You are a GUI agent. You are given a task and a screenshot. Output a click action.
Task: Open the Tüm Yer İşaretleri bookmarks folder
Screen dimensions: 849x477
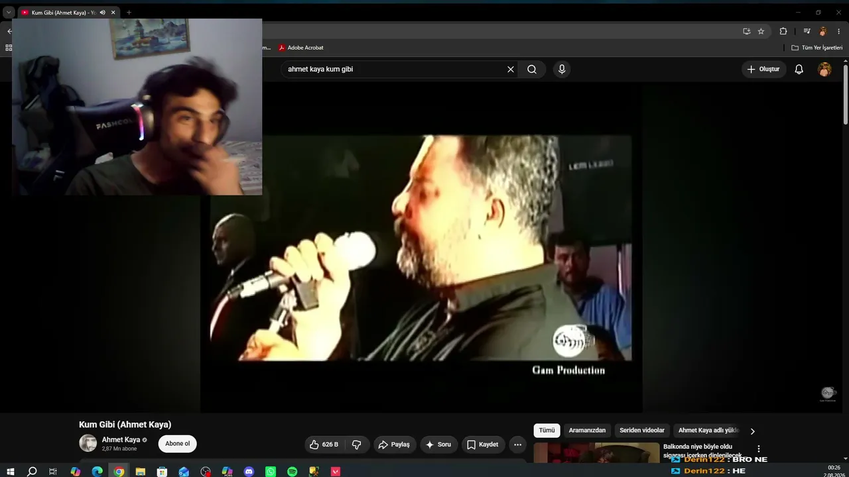pos(816,48)
